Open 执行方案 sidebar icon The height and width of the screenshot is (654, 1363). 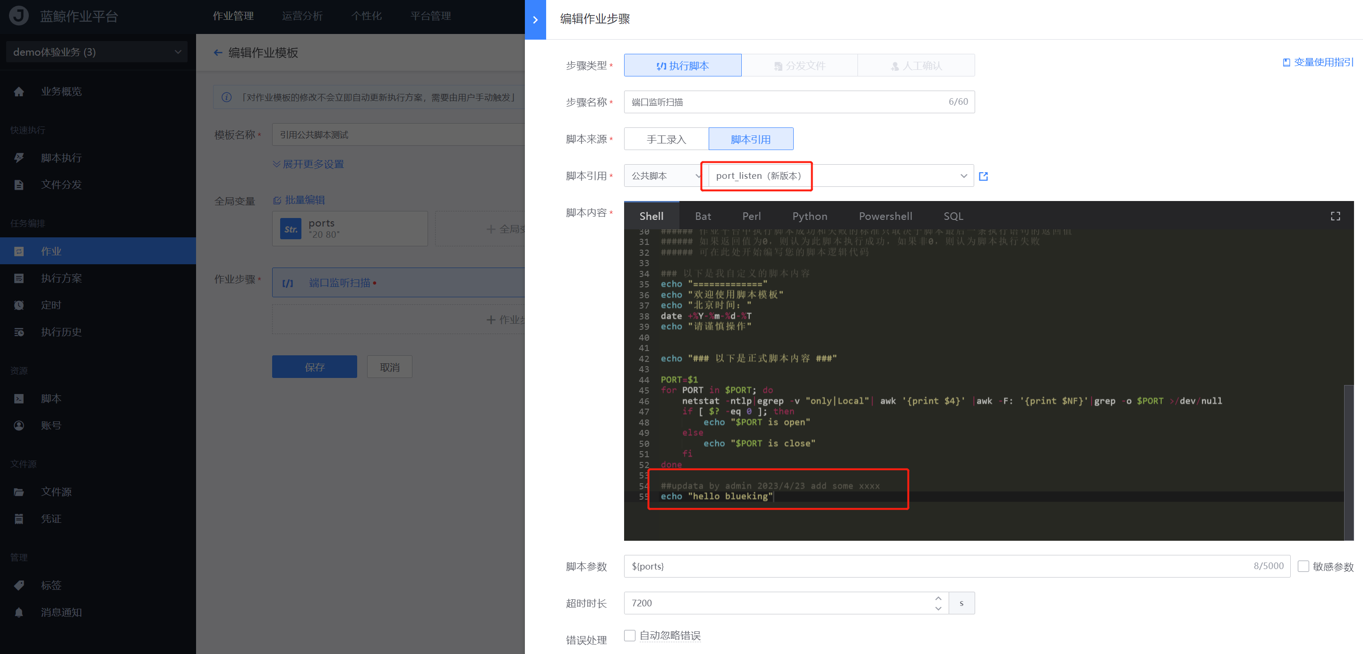point(19,278)
